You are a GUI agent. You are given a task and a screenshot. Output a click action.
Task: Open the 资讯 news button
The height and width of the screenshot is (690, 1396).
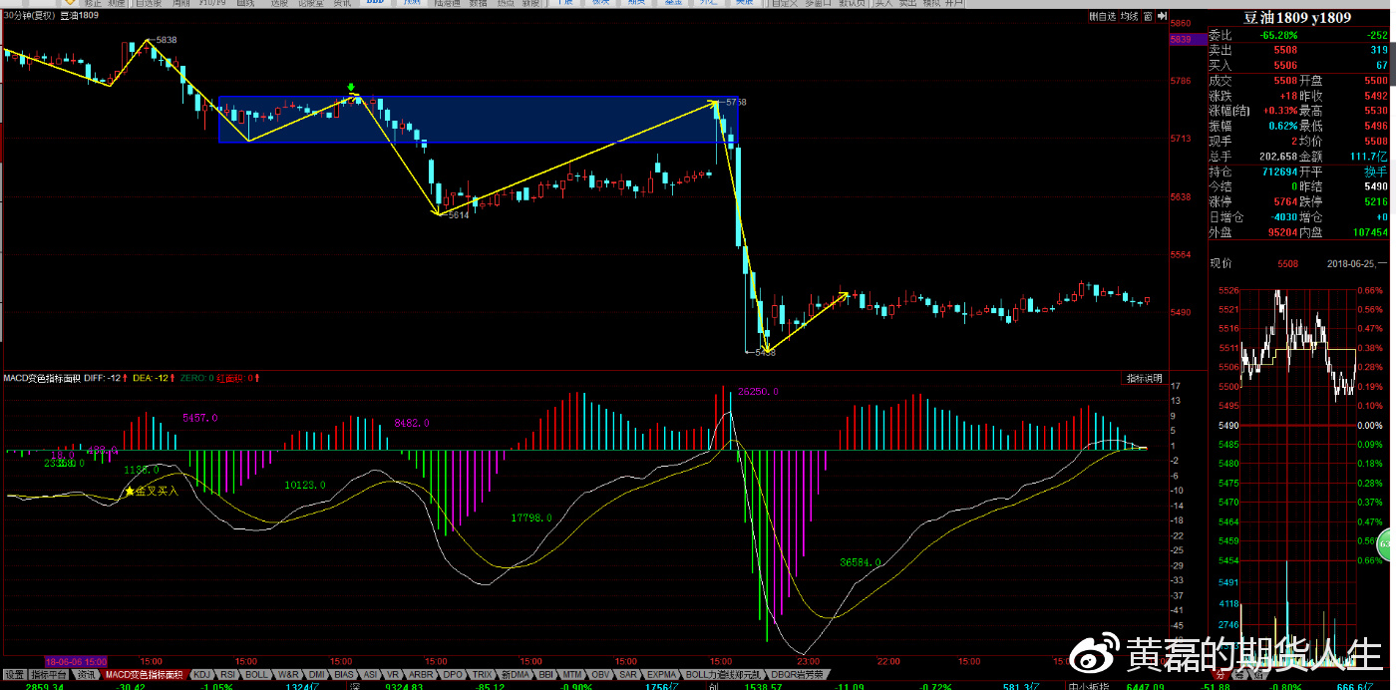[x=87, y=675]
